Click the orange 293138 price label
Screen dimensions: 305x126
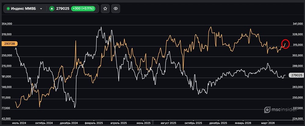point(9,44)
